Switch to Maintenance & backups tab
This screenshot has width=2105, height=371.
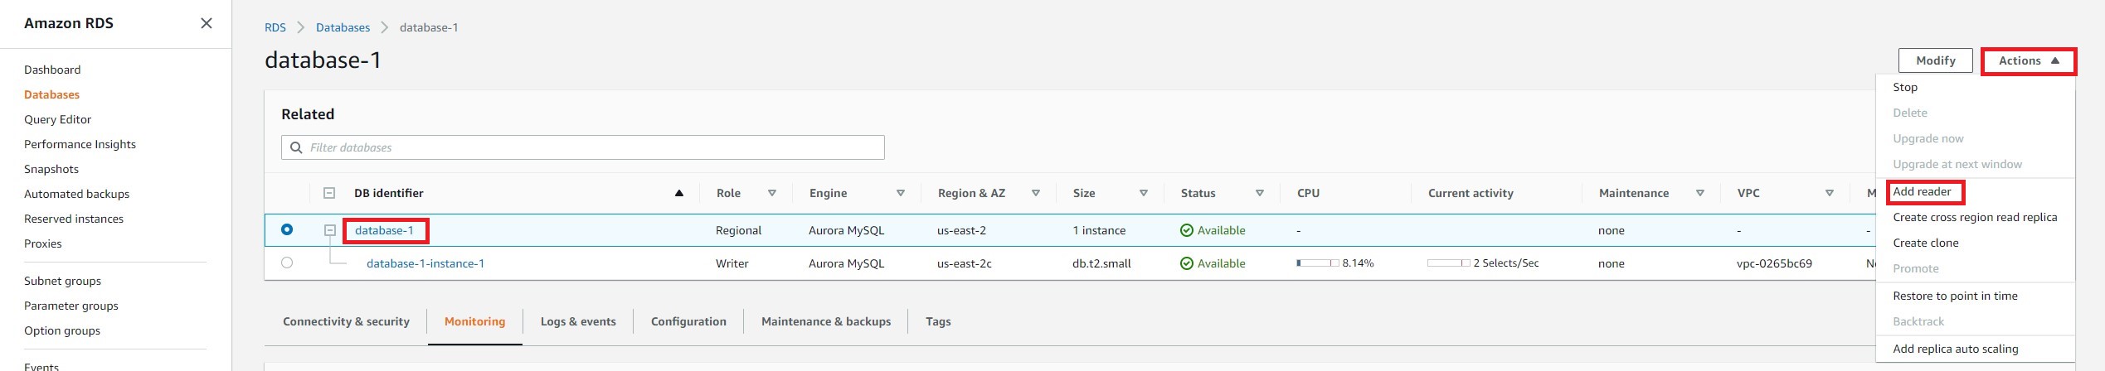click(x=826, y=321)
